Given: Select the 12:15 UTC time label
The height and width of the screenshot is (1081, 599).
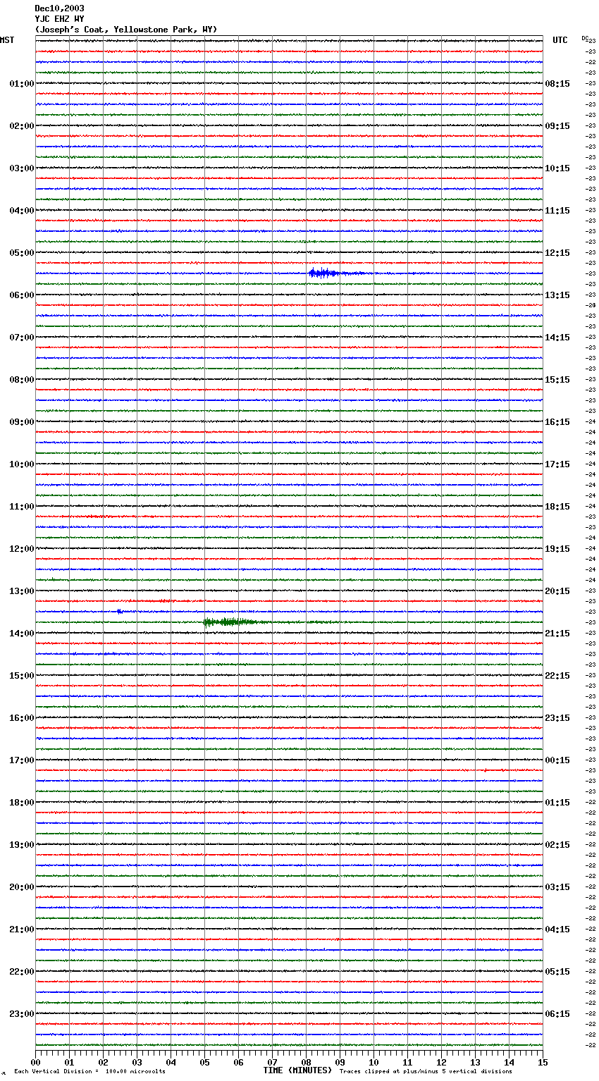Looking at the screenshot, I should tap(557, 253).
